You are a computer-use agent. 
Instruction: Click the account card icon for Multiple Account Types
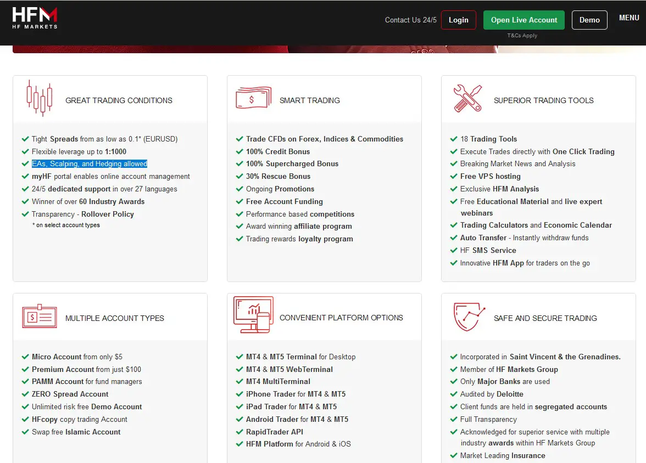pos(40,316)
